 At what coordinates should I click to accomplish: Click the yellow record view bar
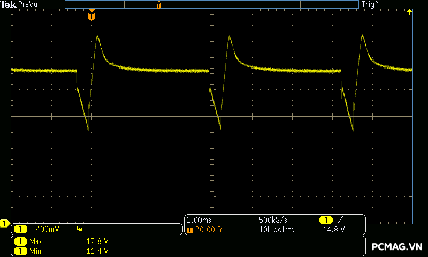point(212,4)
